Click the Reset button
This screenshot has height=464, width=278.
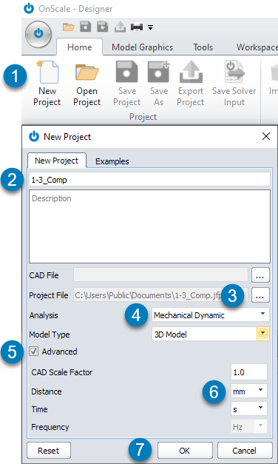pyautogui.click(x=49, y=451)
